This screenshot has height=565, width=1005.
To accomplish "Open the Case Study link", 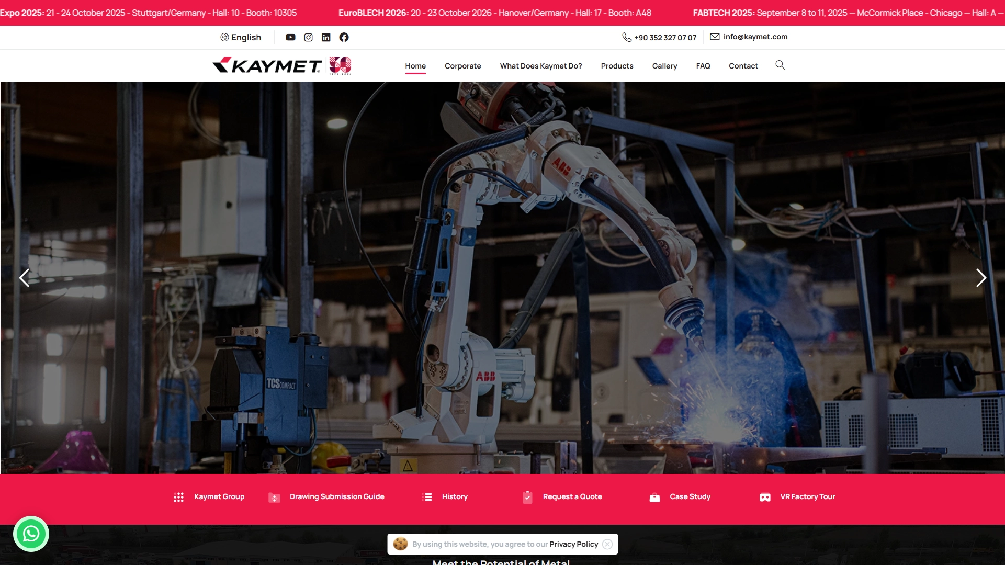I will 690,496.
